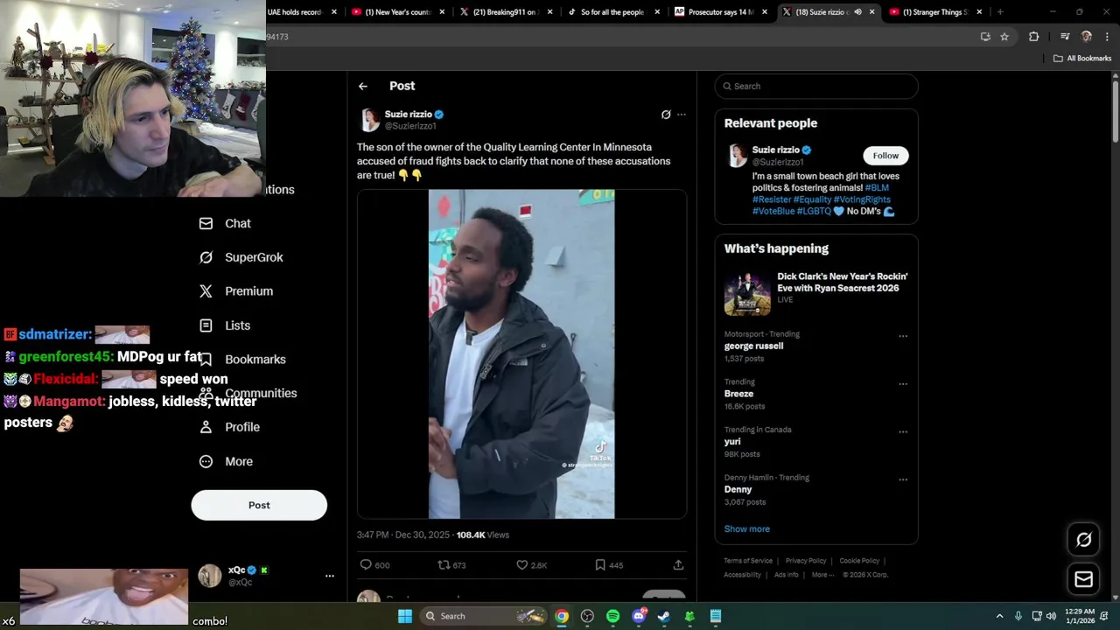Click the Profile person icon
The image size is (1120, 630).
tap(206, 427)
